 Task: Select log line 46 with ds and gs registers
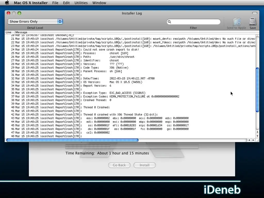(x=130, y=129)
